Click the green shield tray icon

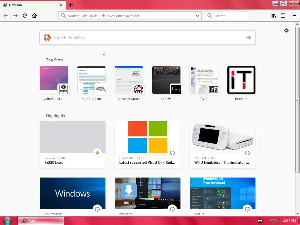(x=278, y=221)
